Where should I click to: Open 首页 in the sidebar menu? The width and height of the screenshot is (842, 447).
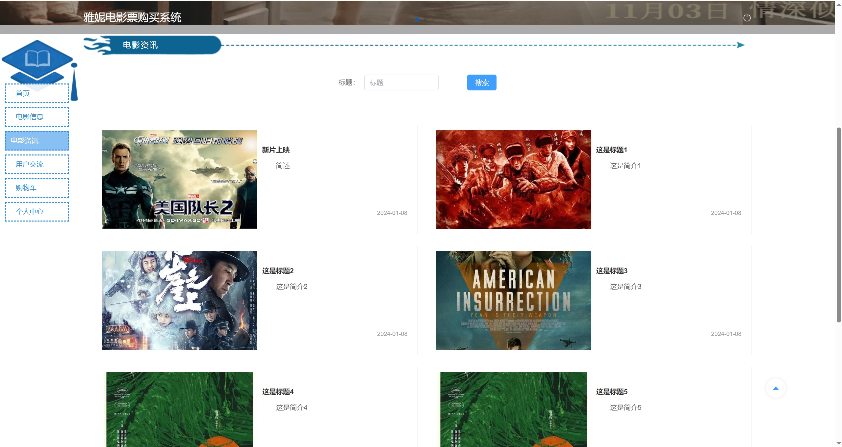coord(37,93)
